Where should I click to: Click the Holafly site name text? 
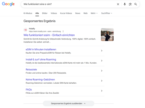32,29
